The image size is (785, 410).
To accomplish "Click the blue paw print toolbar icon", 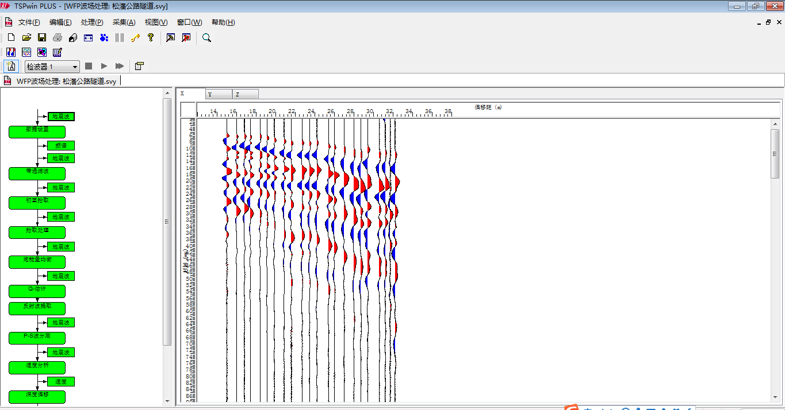I will pyautogui.click(x=104, y=37).
